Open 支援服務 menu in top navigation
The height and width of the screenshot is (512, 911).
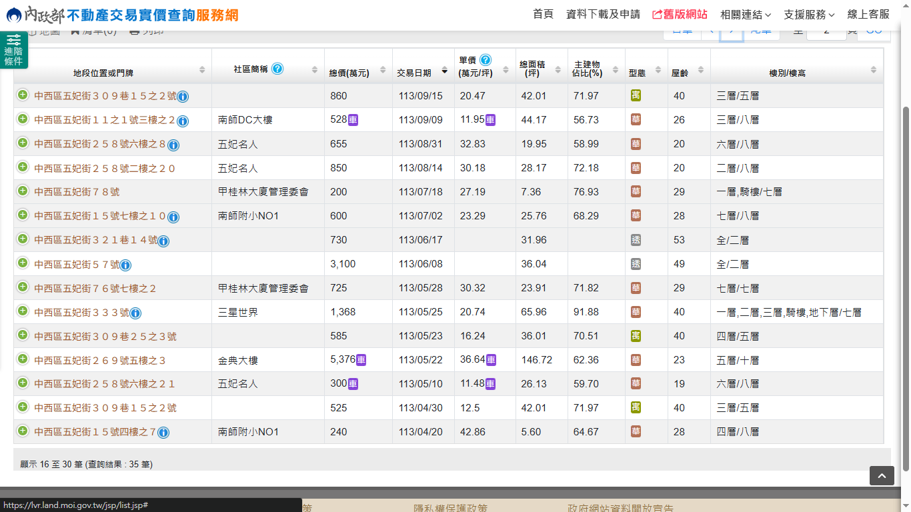tap(809, 15)
